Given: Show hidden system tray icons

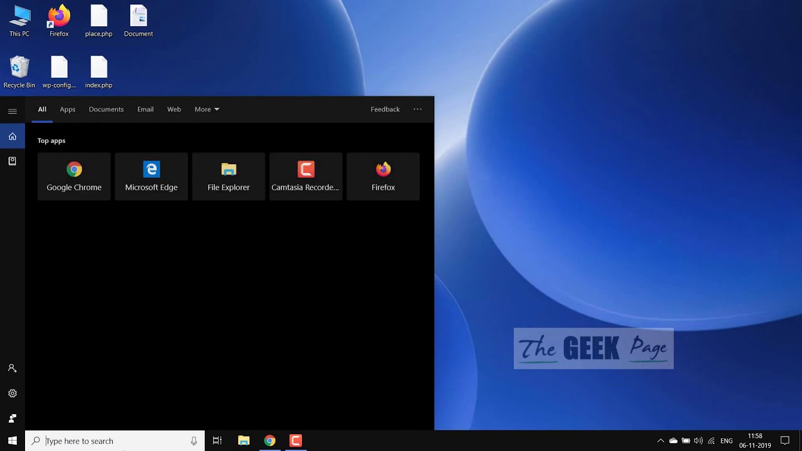Looking at the screenshot, I should 660,441.
